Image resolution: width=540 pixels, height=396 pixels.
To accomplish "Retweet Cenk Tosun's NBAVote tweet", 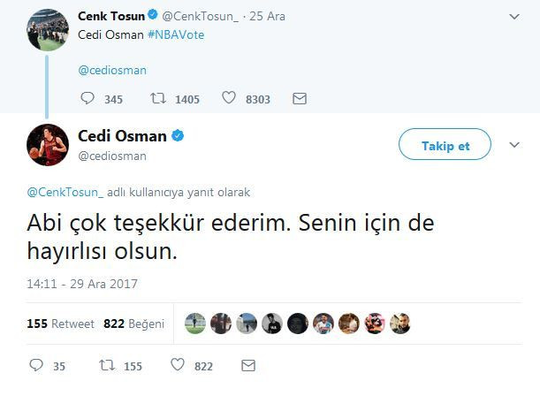I will [x=157, y=99].
